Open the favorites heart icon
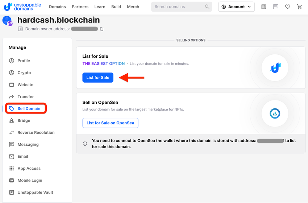The width and height of the screenshot is (308, 203). click(x=287, y=7)
